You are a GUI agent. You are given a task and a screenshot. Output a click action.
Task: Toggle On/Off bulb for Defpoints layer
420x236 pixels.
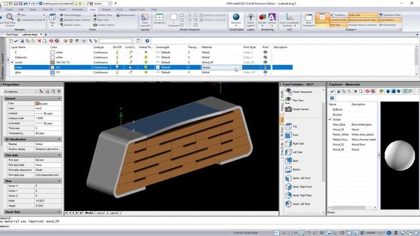(117, 57)
